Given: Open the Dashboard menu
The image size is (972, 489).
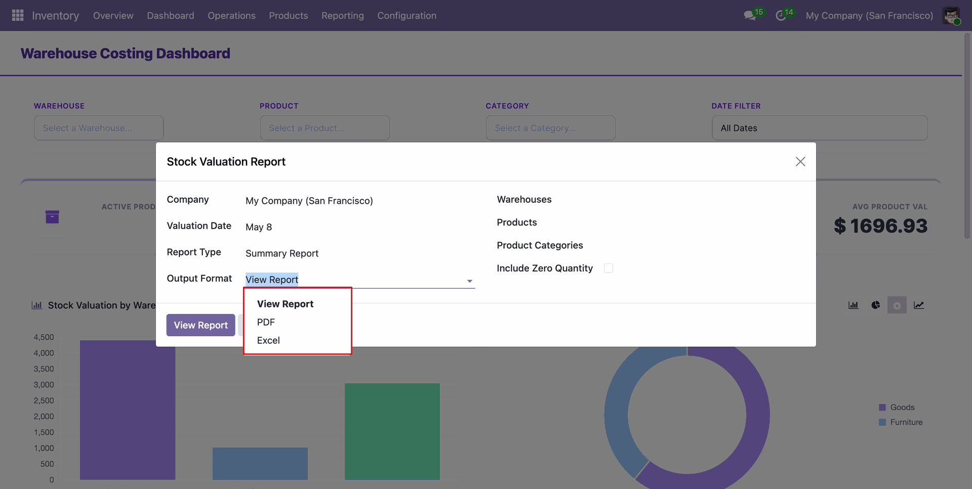Looking at the screenshot, I should [x=171, y=16].
